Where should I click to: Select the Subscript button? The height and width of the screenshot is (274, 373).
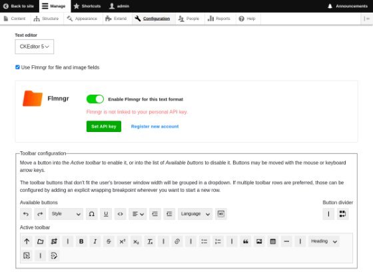pyautogui.click(x=136, y=241)
